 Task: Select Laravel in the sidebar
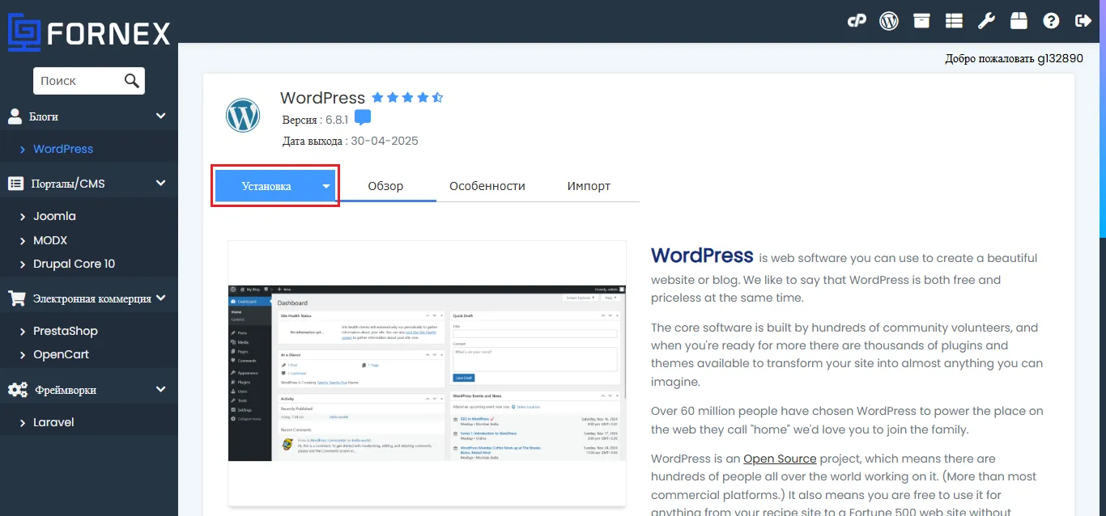coord(53,422)
